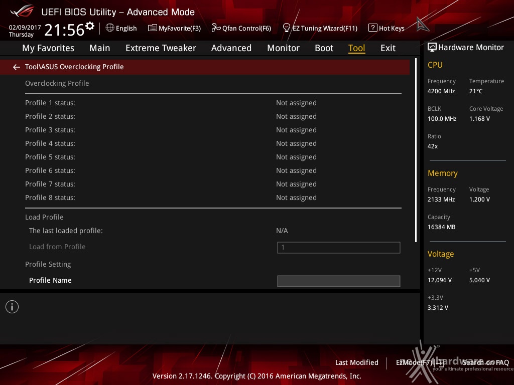Click the Profile Name label
This screenshot has width=514, height=385.
point(50,280)
